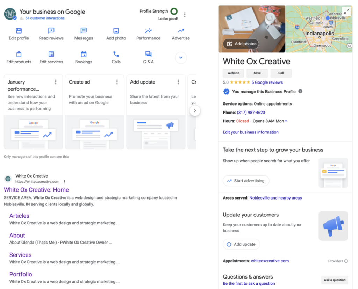Open options on Create ad card

coord(117,82)
